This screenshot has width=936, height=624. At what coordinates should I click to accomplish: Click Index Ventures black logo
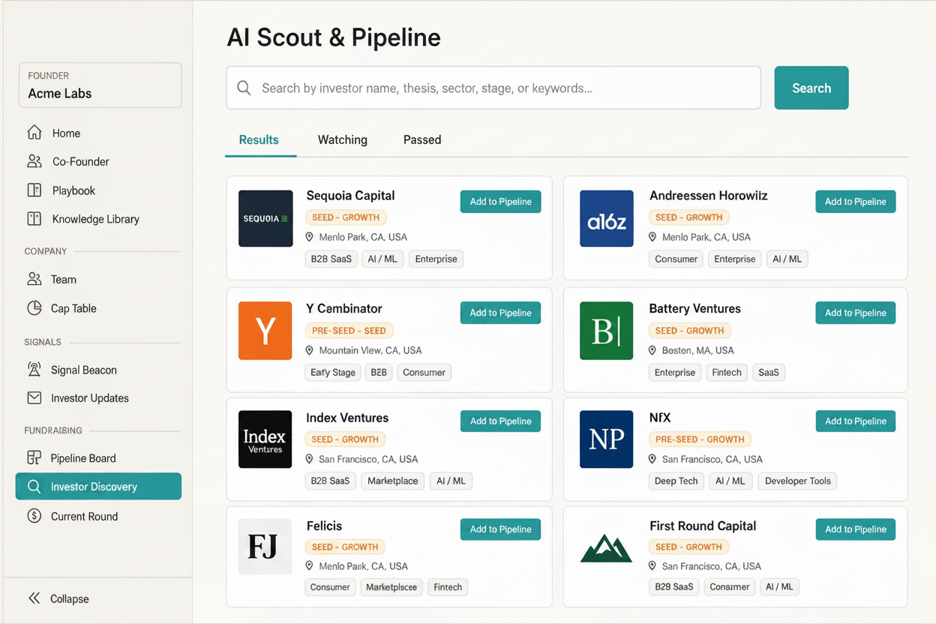(265, 439)
